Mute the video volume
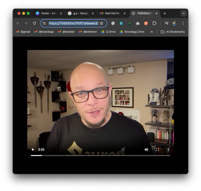The height and width of the screenshot is (191, 201). click(x=146, y=150)
